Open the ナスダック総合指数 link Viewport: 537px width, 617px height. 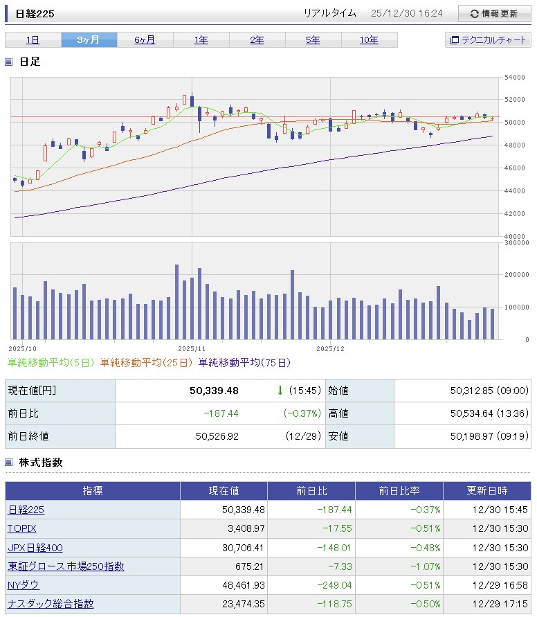[51, 604]
